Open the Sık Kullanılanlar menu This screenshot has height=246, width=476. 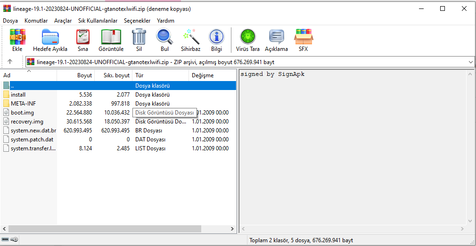point(98,21)
